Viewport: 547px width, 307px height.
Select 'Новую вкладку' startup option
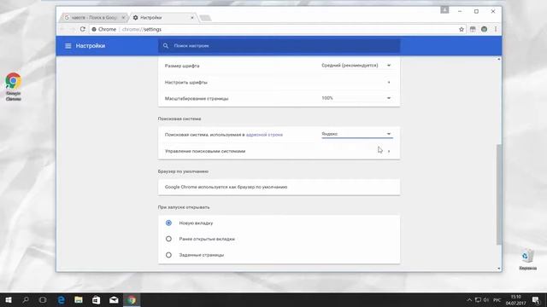(168, 223)
